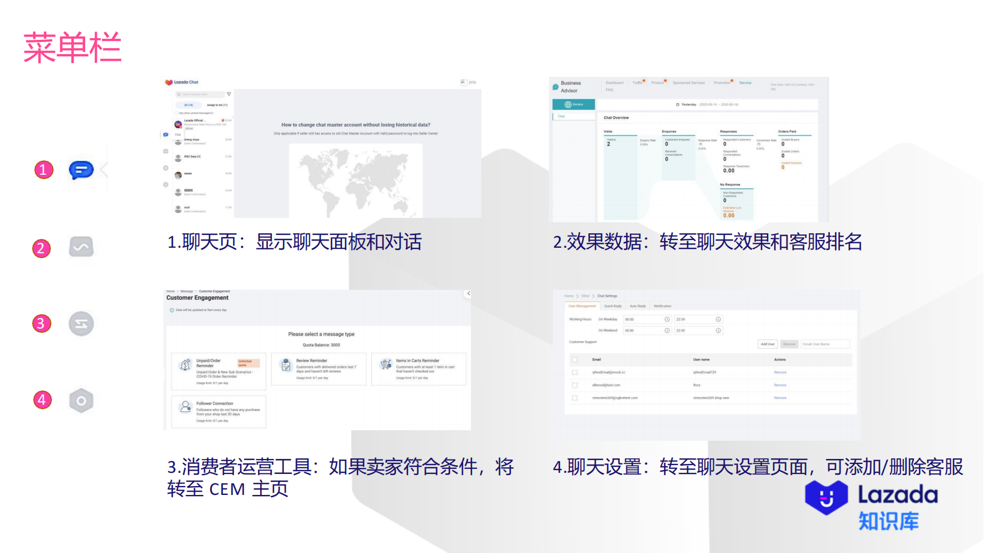Click Remove link for qftestEmail729
This screenshot has width=984, height=553.
(780, 372)
